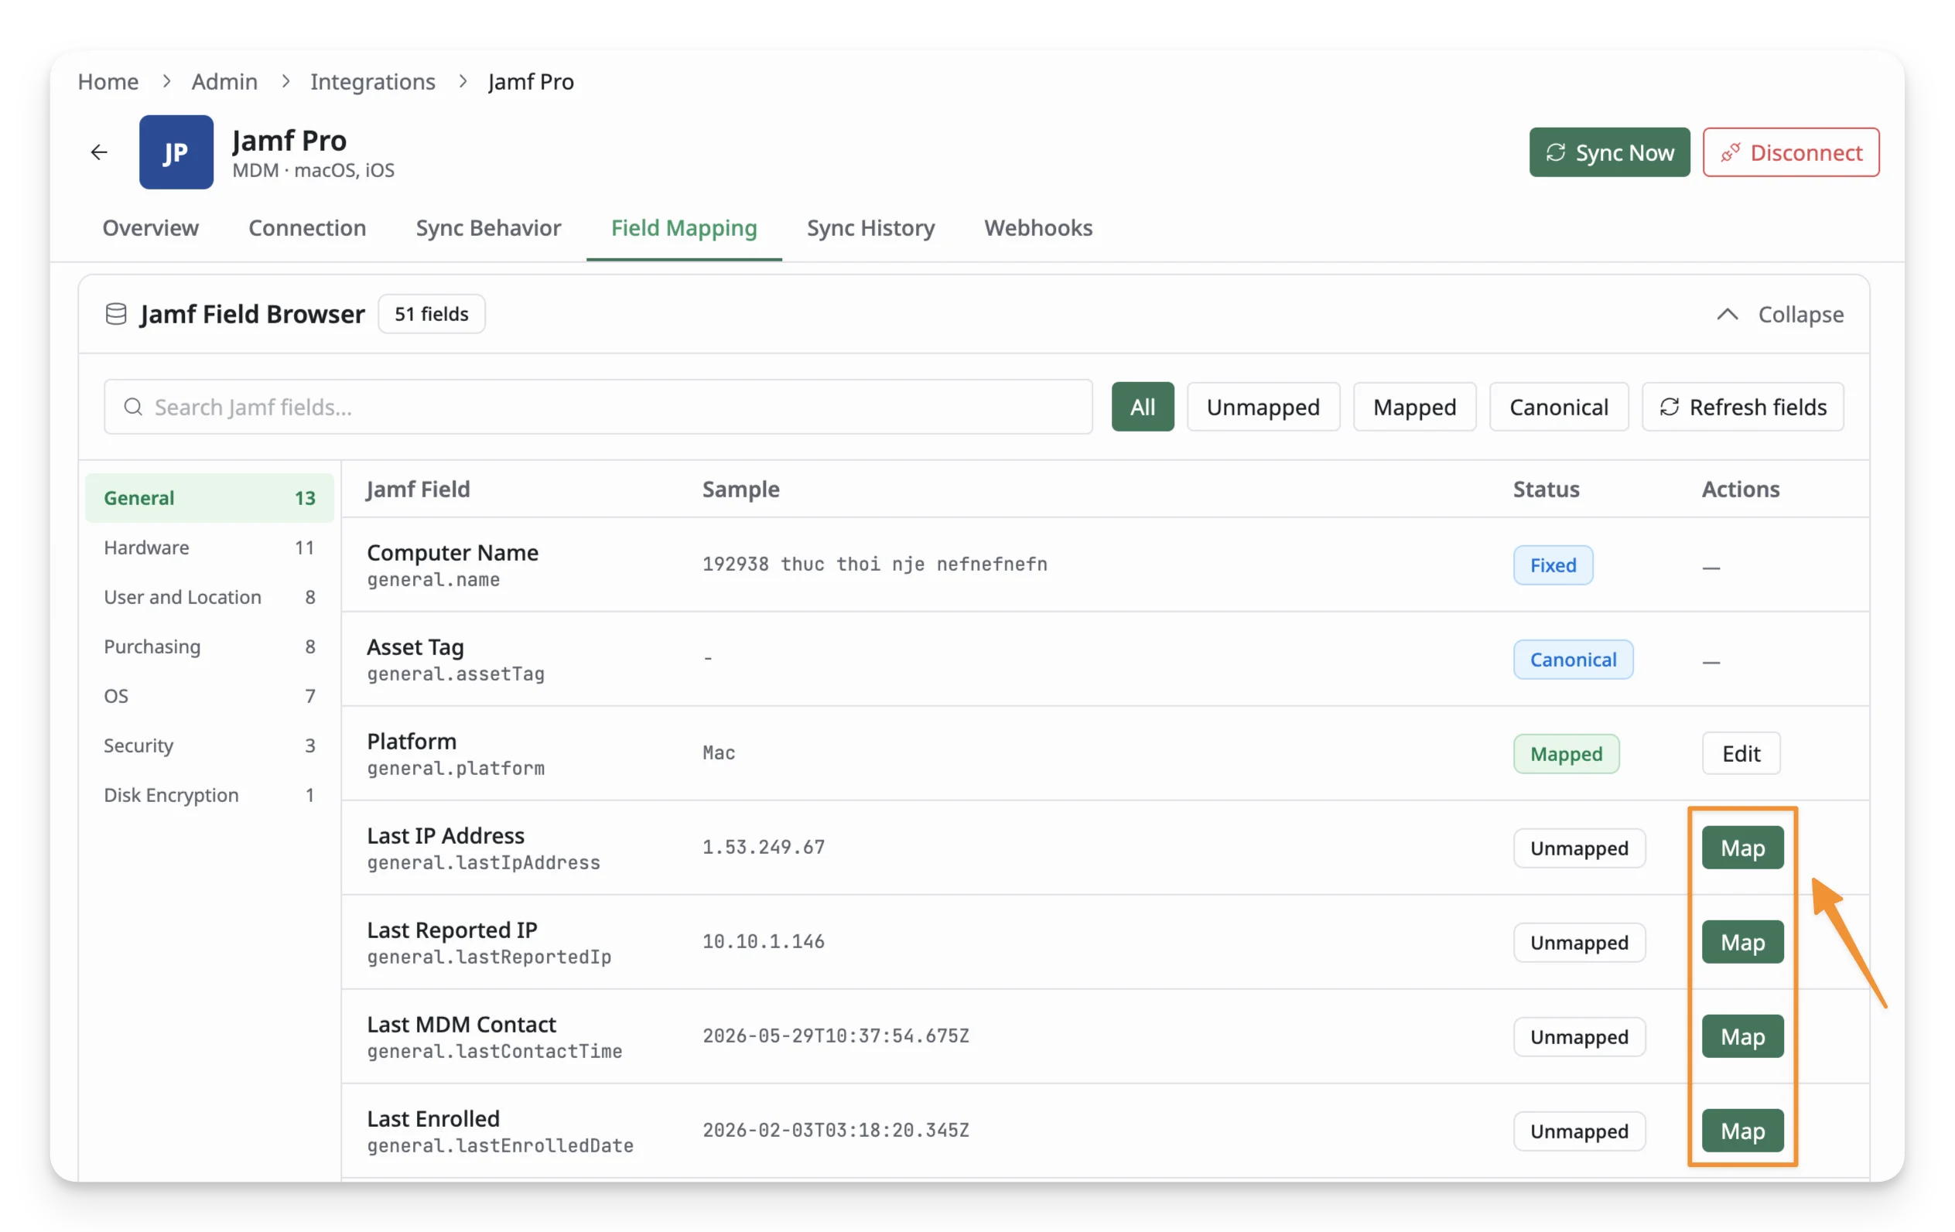Image resolution: width=1955 pixels, height=1232 pixels.
Task: Open the Disk Encryption category
Action: (x=210, y=794)
